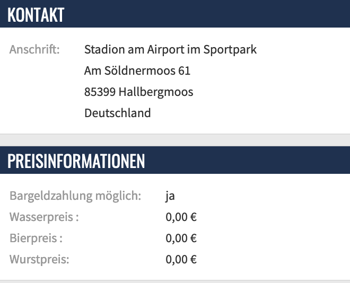Select the Wurstpreis value 0,00 €
Viewport: 350px width, 283px height.
(x=181, y=260)
